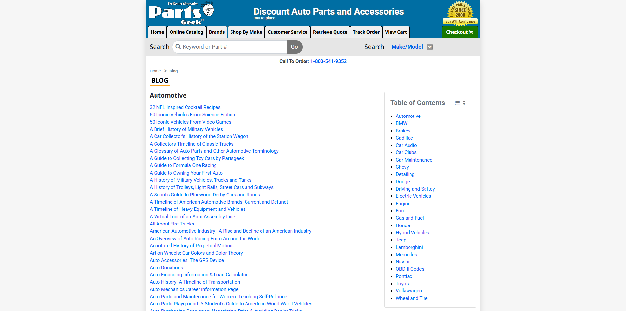The width and height of the screenshot is (626, 311).
Task: Open the Brands tab
Action: [217, 32]
